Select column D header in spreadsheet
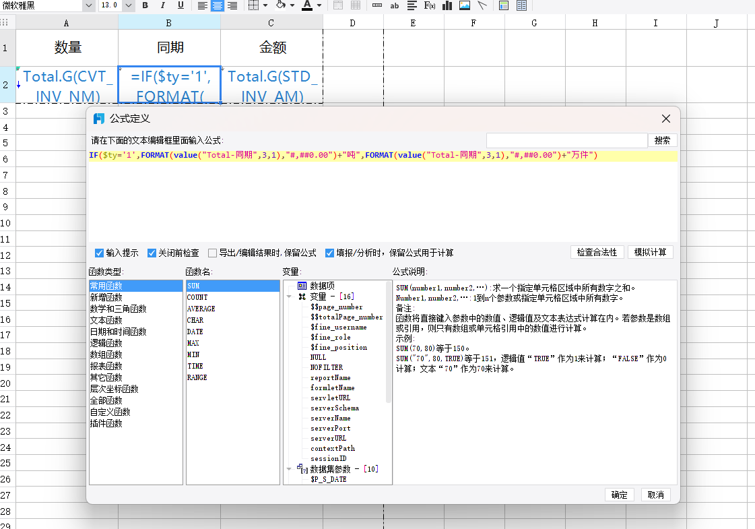 353,23
